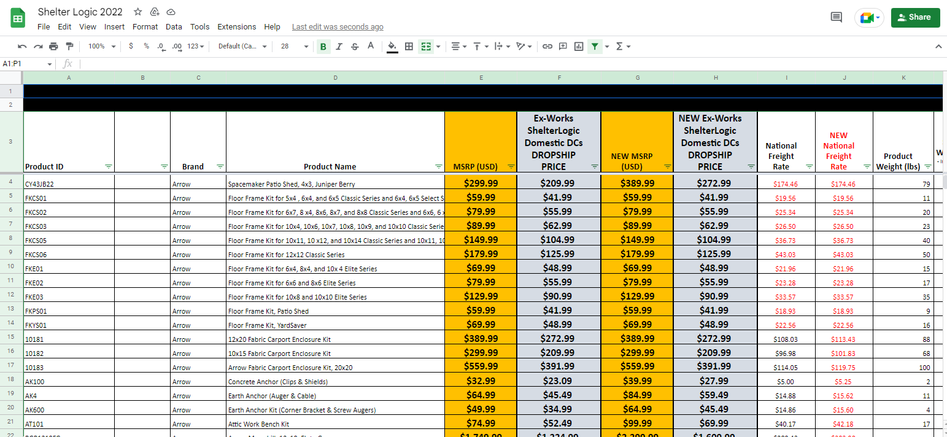Open the borders tool

pos(409,46)
